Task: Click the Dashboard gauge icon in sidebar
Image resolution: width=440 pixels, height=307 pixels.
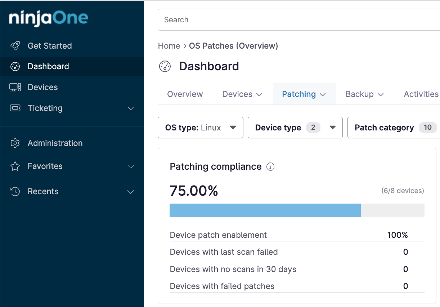Action: (x=15, y=66)
